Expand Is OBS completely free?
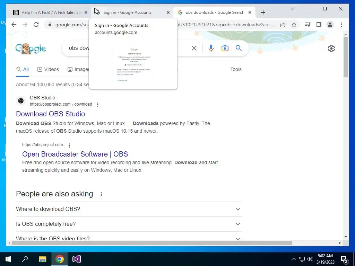 (x=129, y=224)
